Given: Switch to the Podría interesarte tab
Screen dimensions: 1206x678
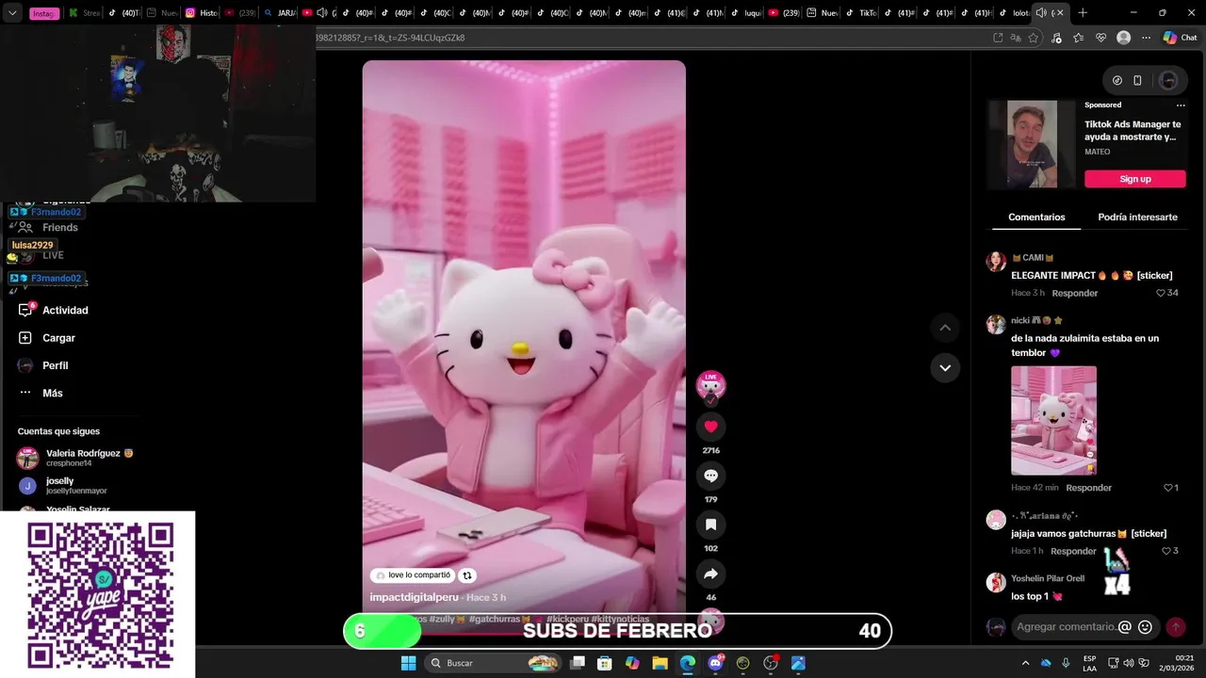Looking at the screenshot, I should 1137,217.
